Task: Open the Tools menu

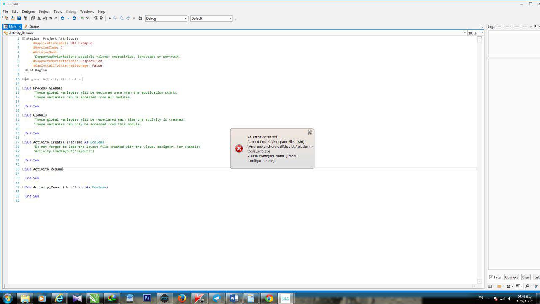Action: [58, 11]
